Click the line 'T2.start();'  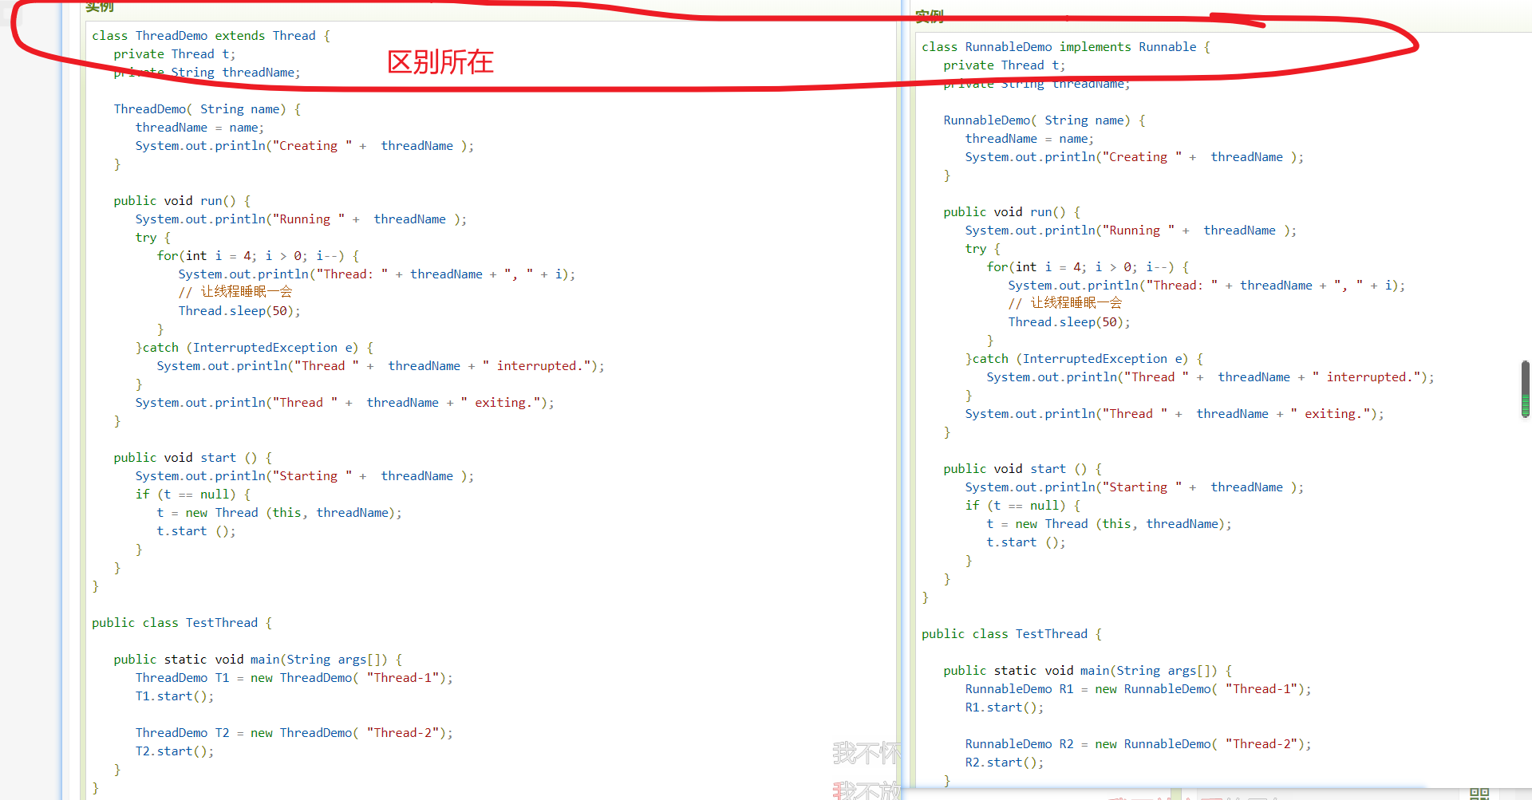(175, 751)
